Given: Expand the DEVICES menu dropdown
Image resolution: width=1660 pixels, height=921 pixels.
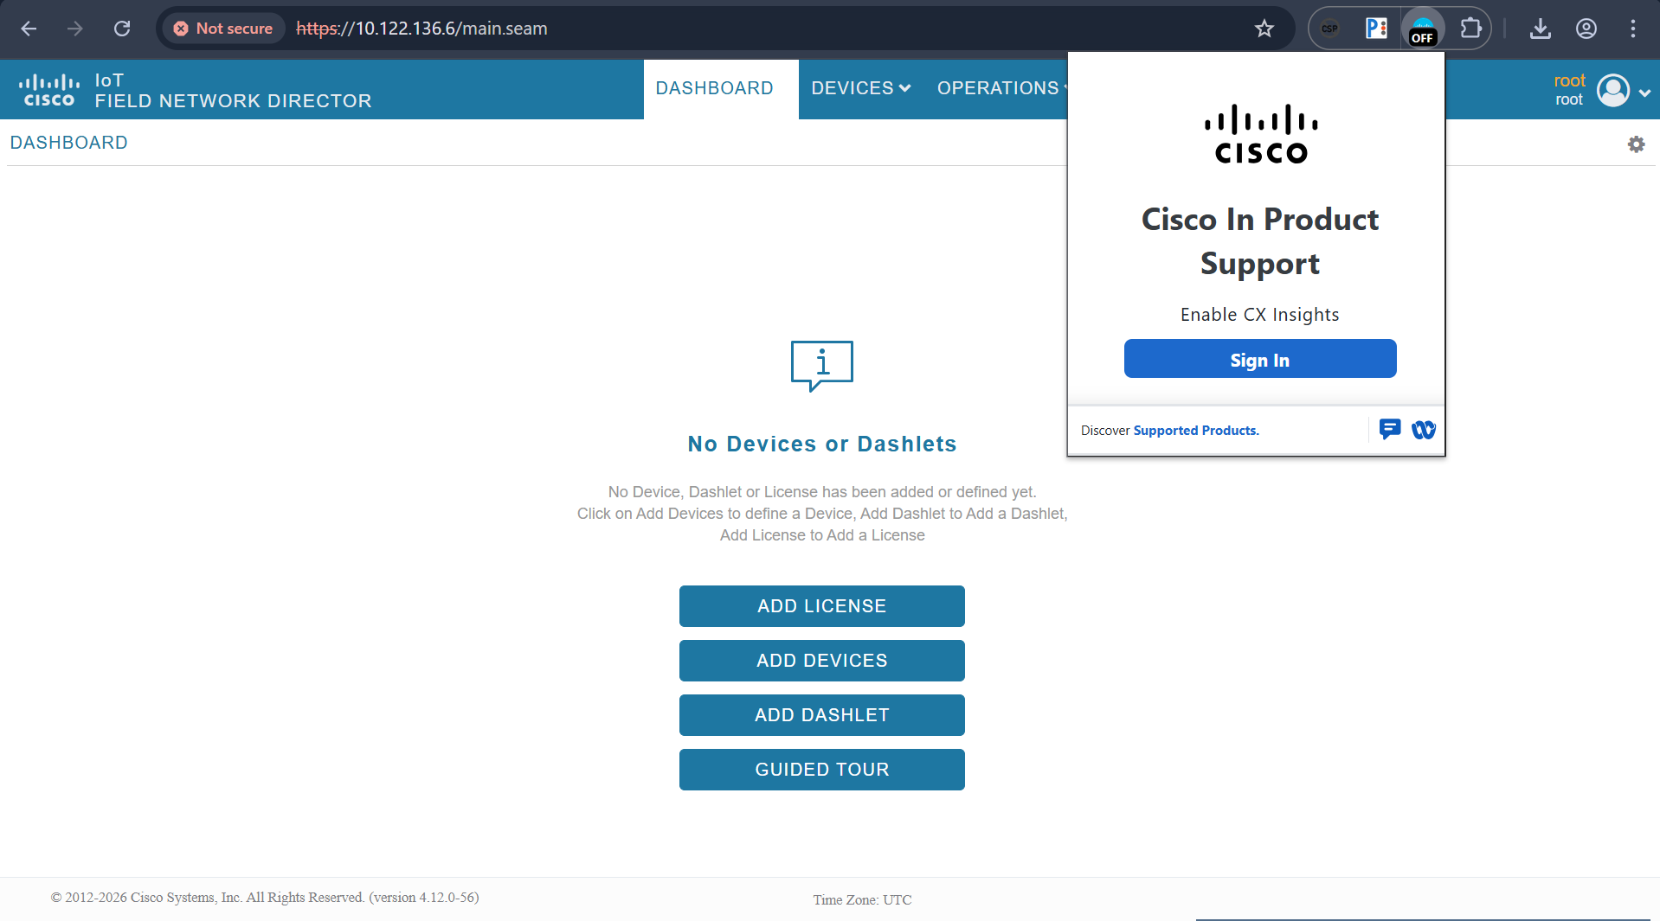Looking at the screenshot, I should [860, 88].
